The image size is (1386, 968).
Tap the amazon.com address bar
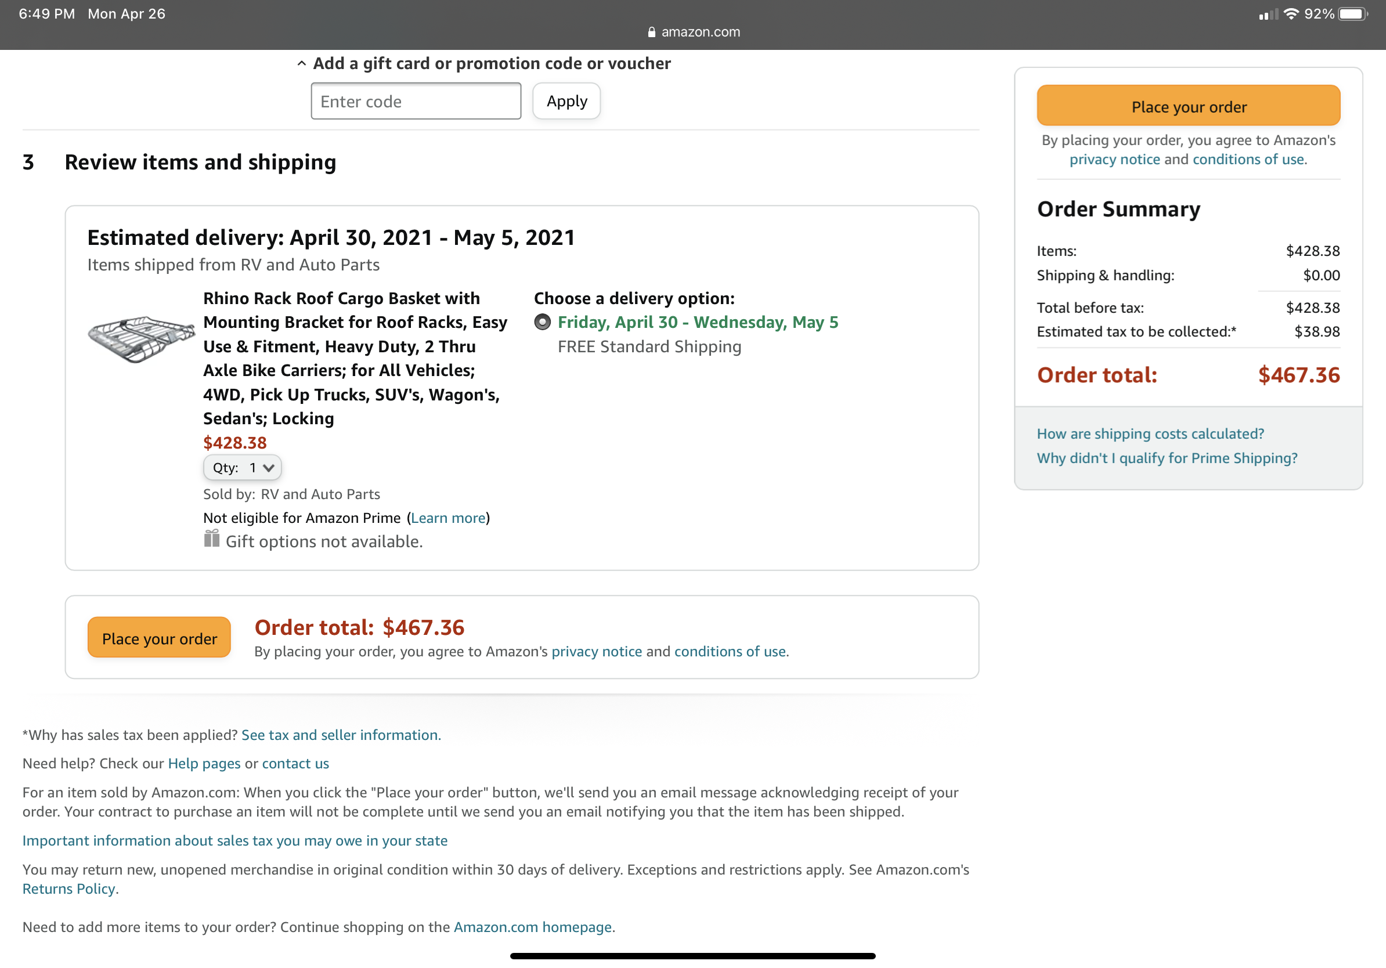(693, 32)
